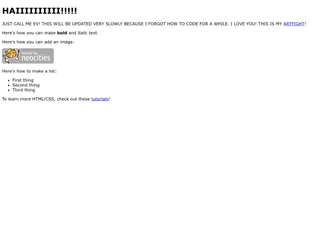Click the bullet point before 'Third thing'

point(9,90)
